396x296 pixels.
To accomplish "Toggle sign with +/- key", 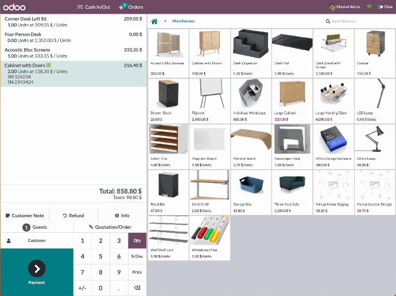I will [x=82, y=288].
